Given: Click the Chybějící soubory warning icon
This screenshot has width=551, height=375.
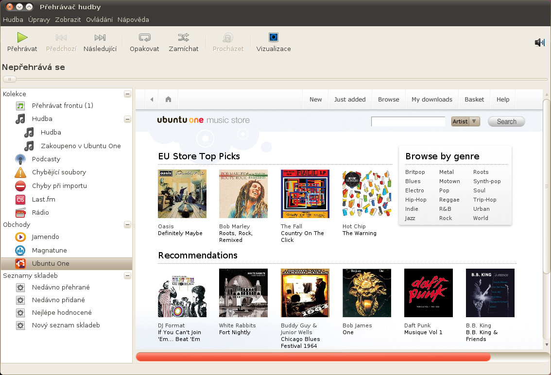Looking at the screenshot, I should (20, 172).
